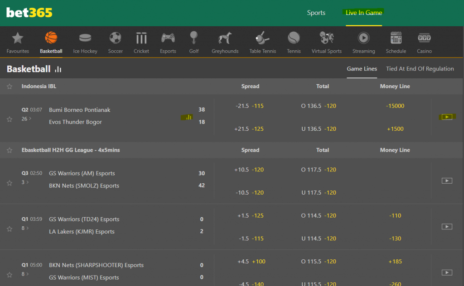The width and height of the screenshot is (464, 286).
Task: Switch to the Live In Game tab
Action: [x=364, y=13]
